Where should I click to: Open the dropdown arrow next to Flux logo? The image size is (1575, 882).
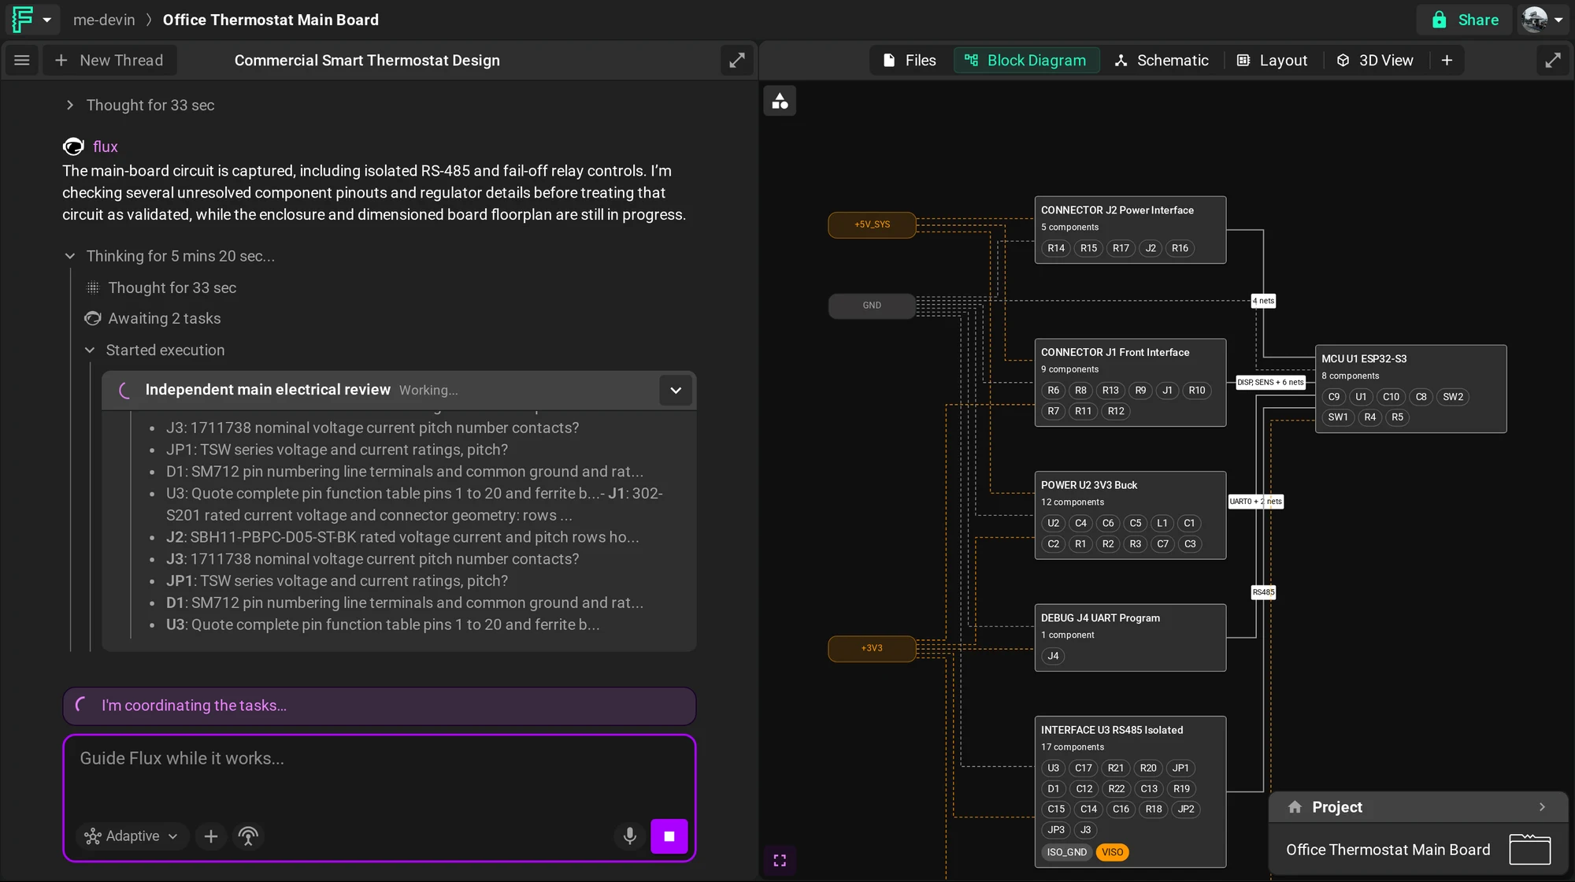click(x=47, y=20)
